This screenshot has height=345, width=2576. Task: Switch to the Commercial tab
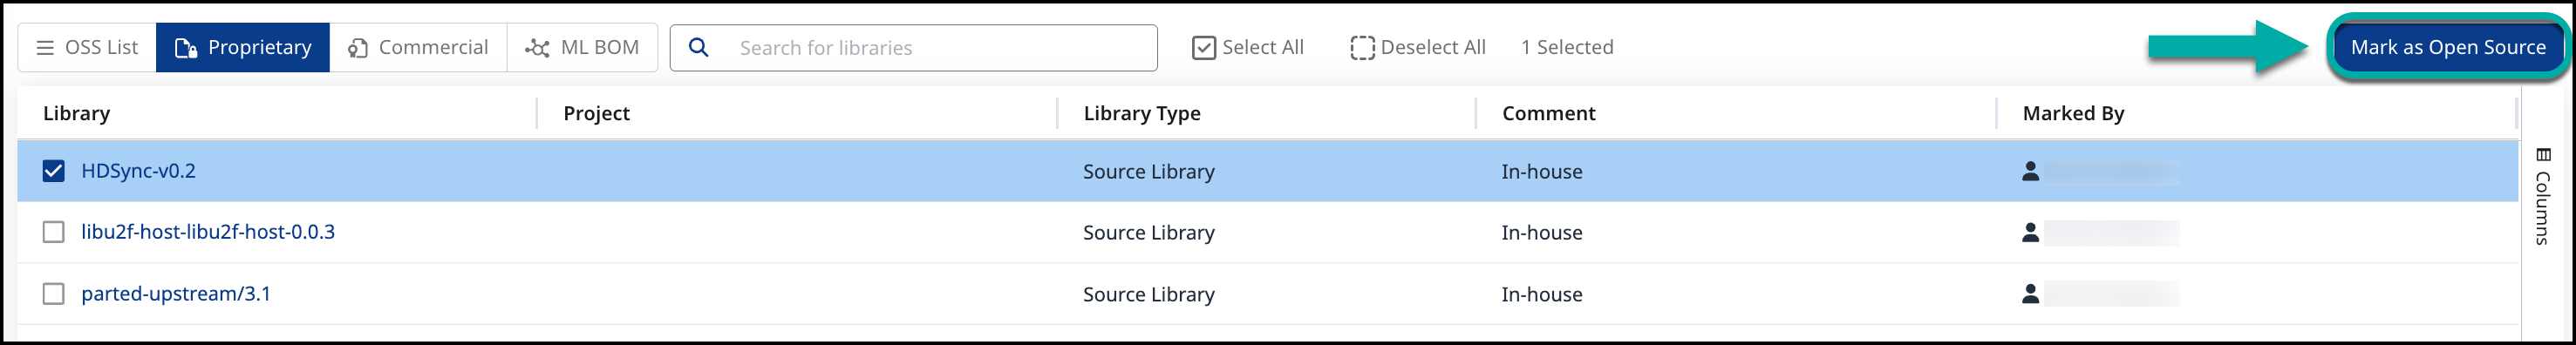pos(418,47)
